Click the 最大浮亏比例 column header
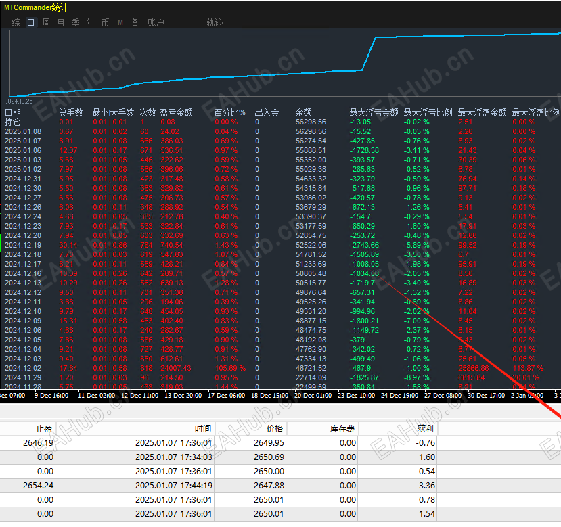Image resolution: width=561 pixels, height=527 pixels. click(428, 113)
